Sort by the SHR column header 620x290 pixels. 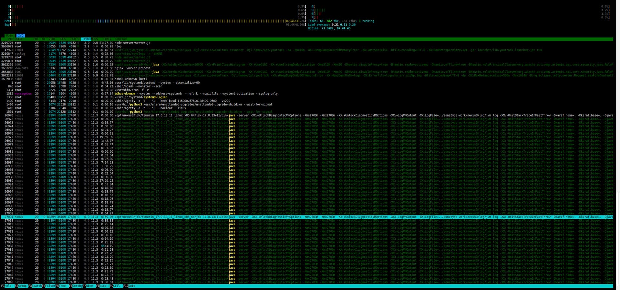point(73,39)
